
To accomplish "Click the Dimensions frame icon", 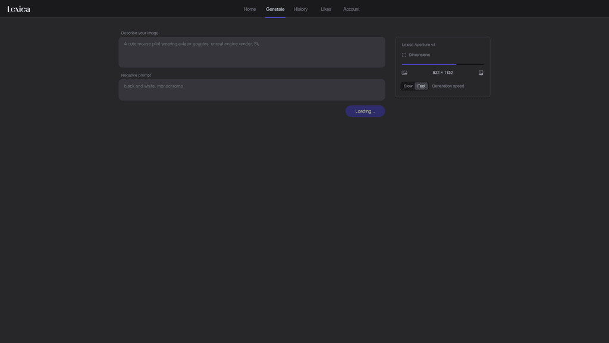I will (404, 55).
